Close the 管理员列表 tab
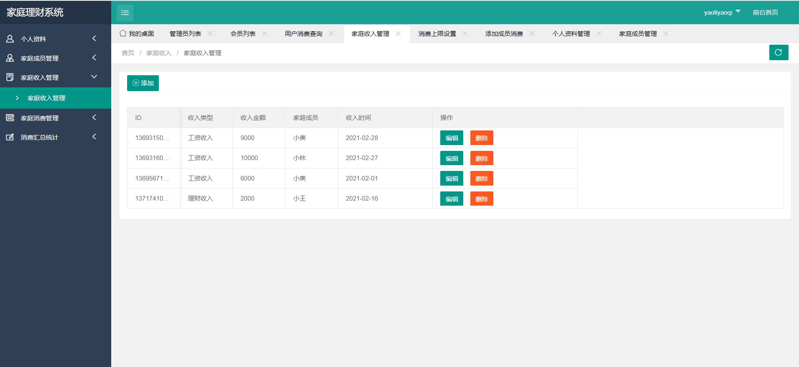 210,33
